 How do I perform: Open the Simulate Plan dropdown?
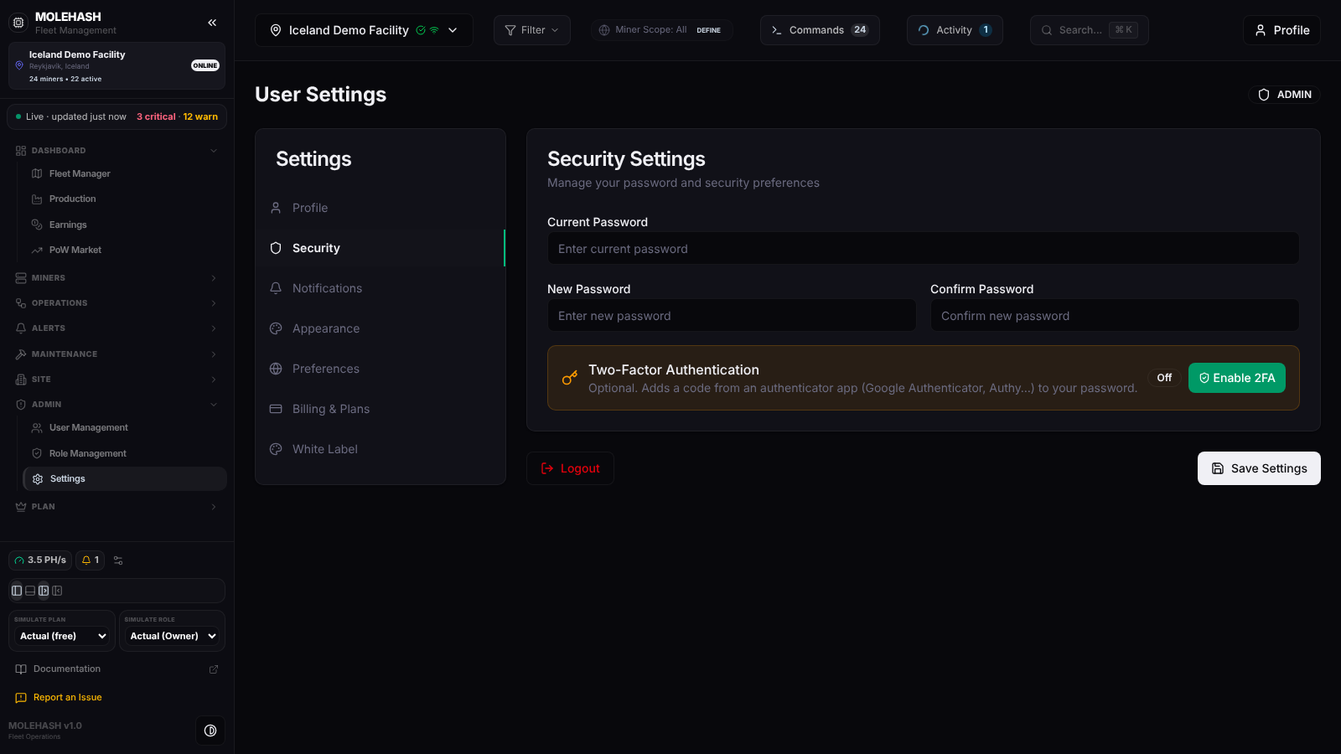click(63, 636)
